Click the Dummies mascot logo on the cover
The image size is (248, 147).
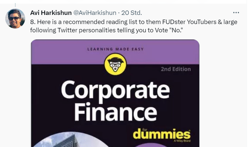[x=115, y=64]
